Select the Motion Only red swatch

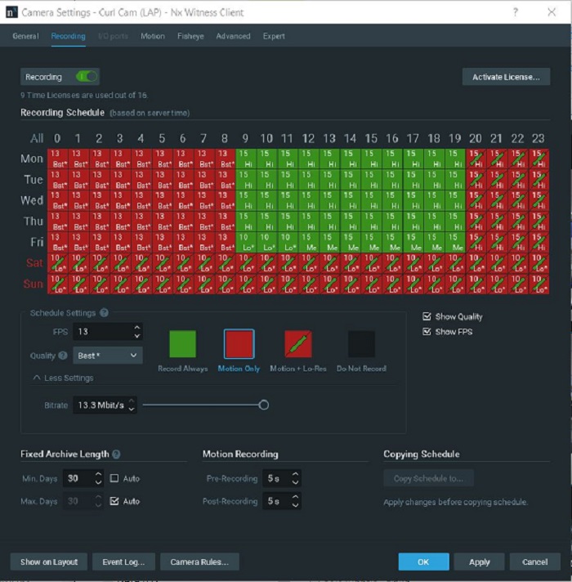click(239, 344)
